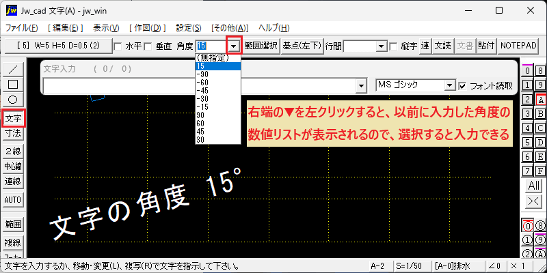
Task: Click the 範囲選択 button
Action: (261, 46)
